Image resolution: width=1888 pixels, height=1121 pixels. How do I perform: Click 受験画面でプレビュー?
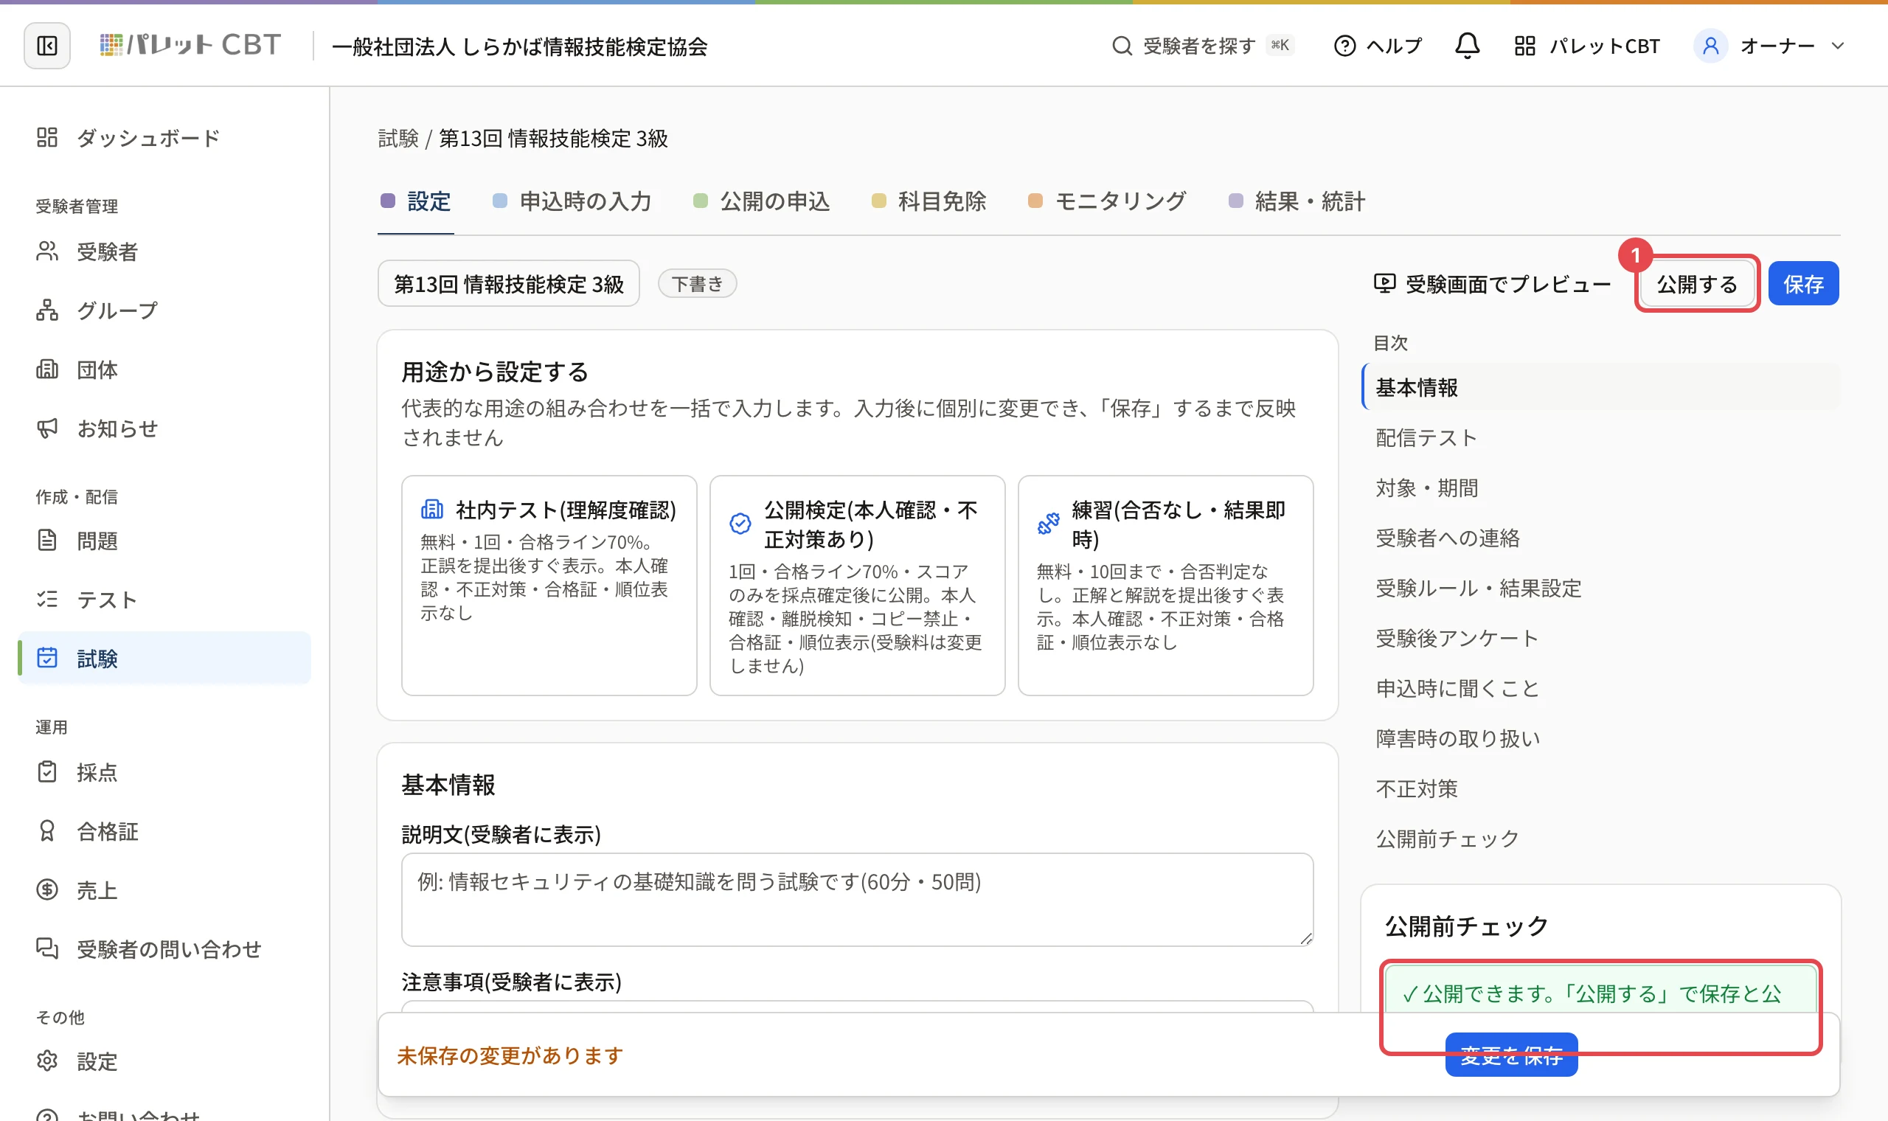tap(1492, 284)
